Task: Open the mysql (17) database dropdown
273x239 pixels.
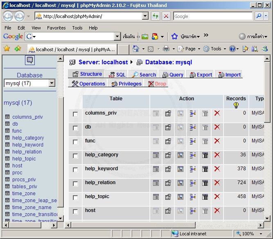Action: [x=52, y=83]
